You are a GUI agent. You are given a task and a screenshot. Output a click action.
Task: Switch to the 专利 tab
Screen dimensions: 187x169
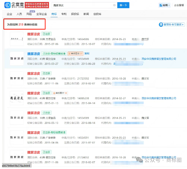coord(64,14)
